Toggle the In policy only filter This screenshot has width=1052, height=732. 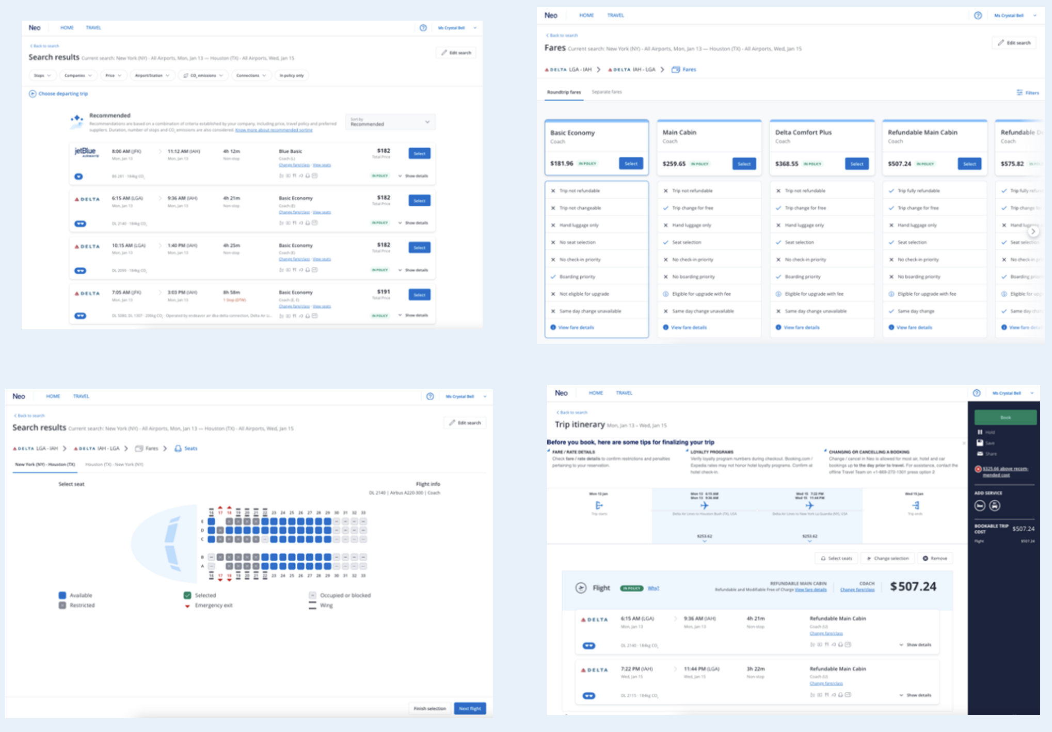click(292, 75)
